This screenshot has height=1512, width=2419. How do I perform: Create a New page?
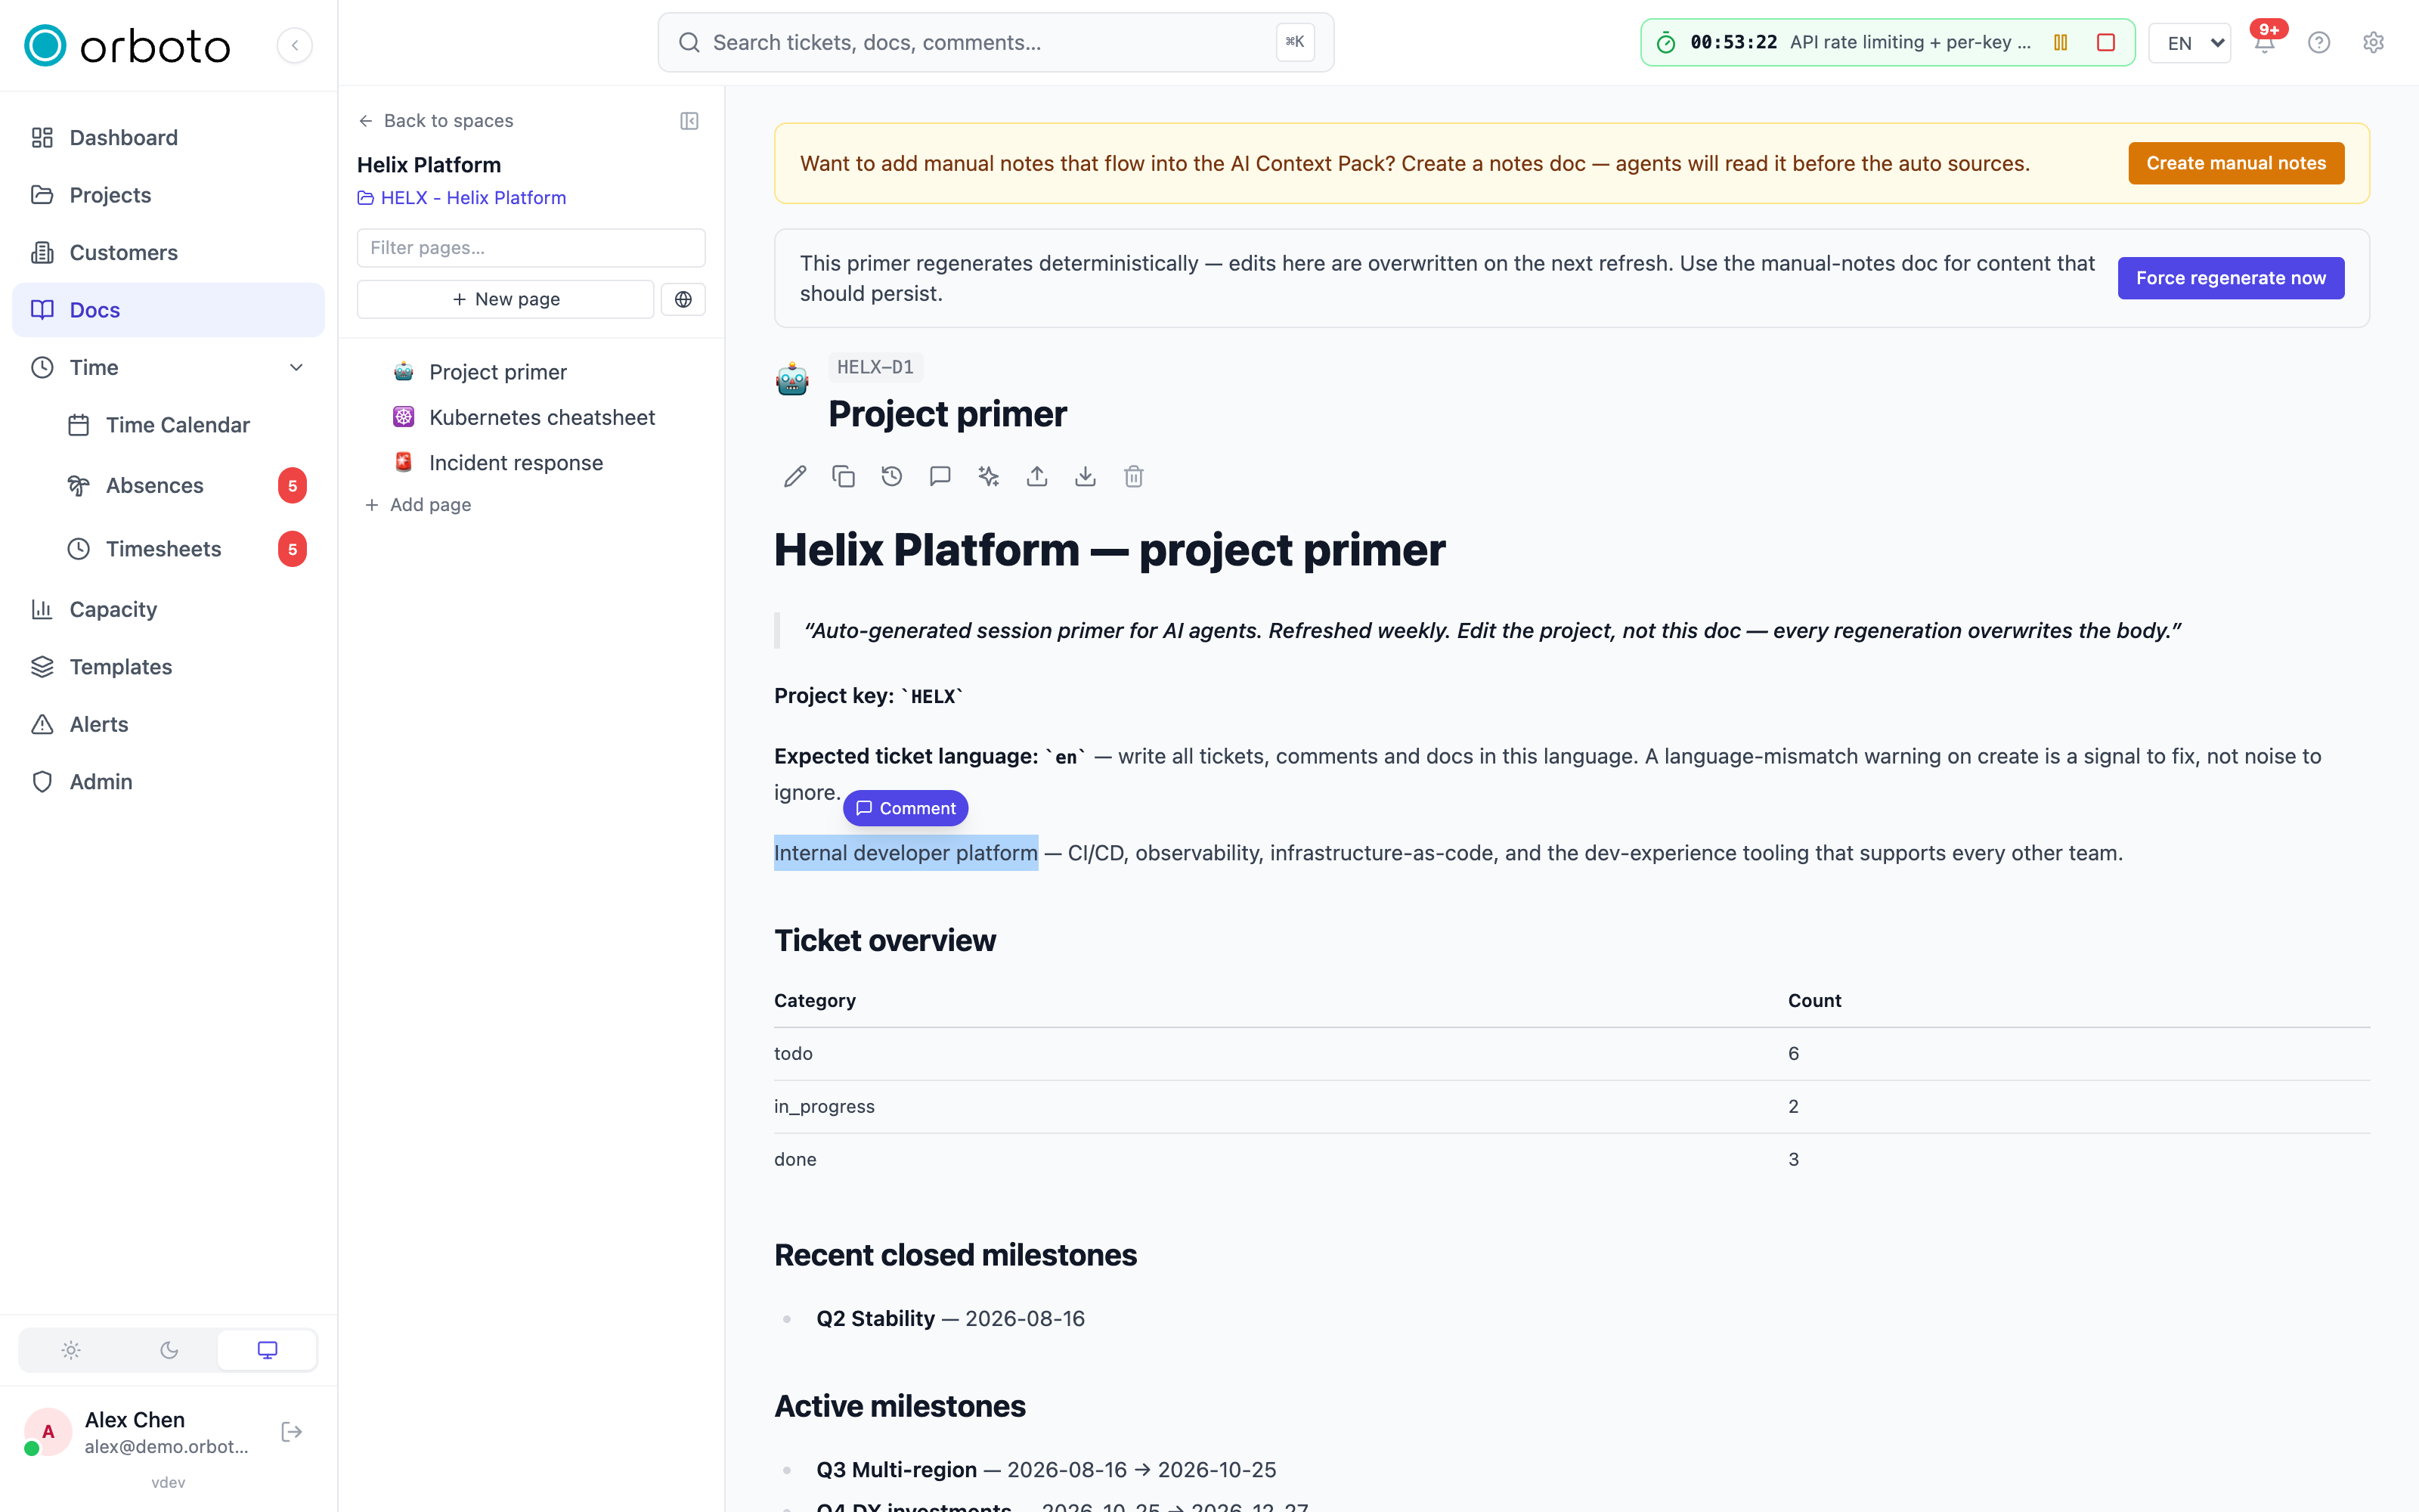point(506,299)
